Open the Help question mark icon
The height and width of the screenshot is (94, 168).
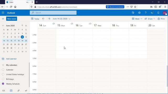pos(146,13)
